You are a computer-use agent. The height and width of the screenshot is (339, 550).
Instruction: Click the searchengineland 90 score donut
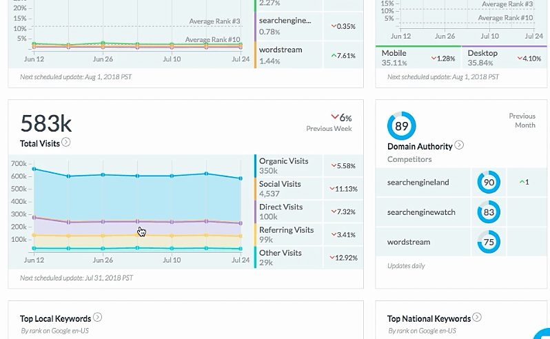pos(489,183)
